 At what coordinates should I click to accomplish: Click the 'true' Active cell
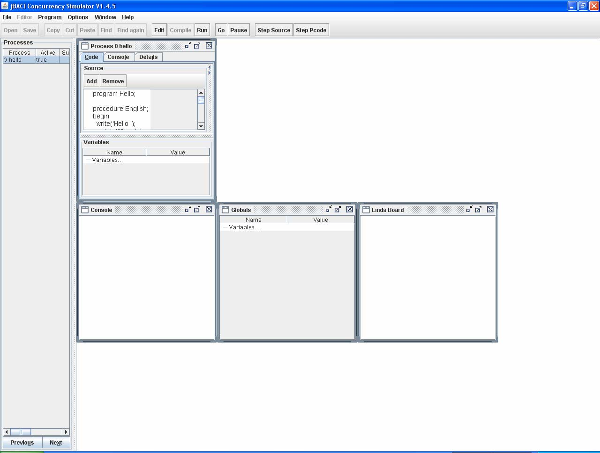(x=47, y=60)
